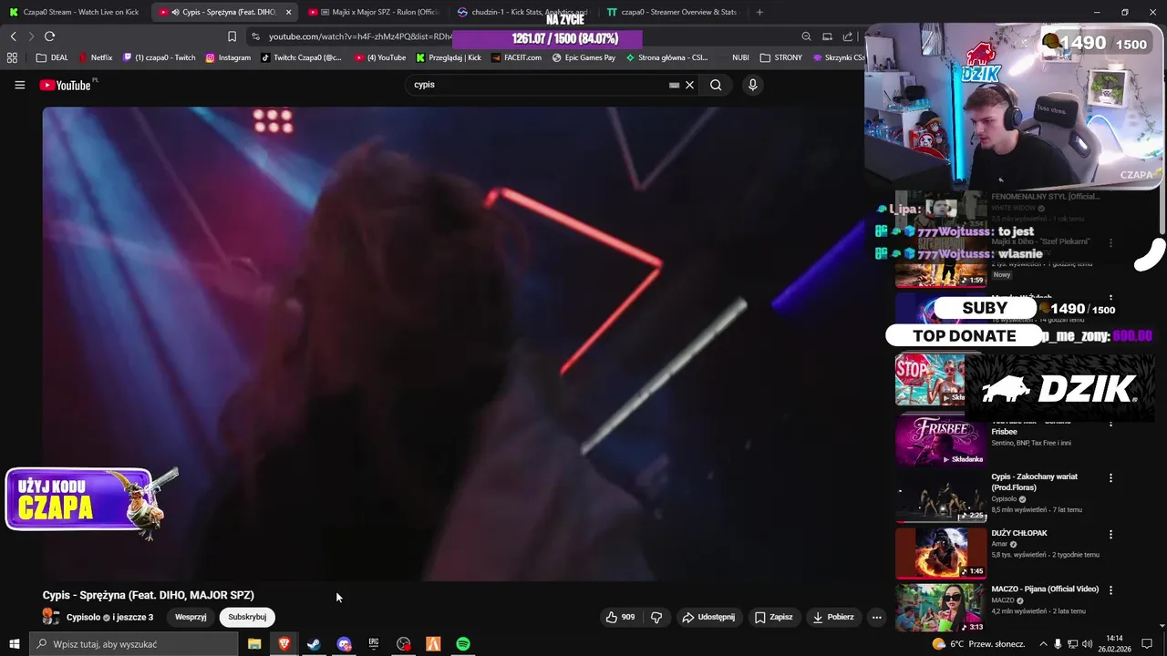The image size is (1167, 656).
Task: Open a new browser tab with plus
Action: (759, 12)
